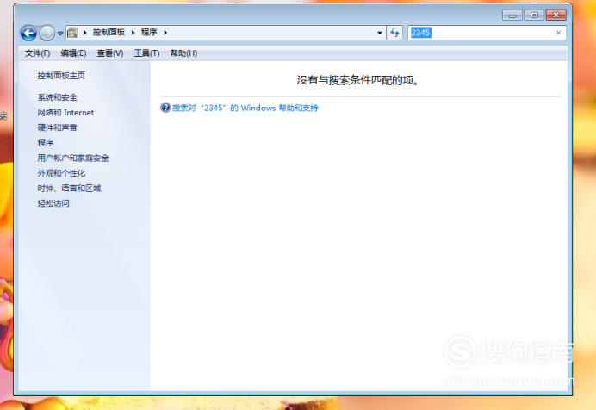Open the recent pages dropdown arrow
Viewport: 596px width, 410px height.
[x=60, y=34]
